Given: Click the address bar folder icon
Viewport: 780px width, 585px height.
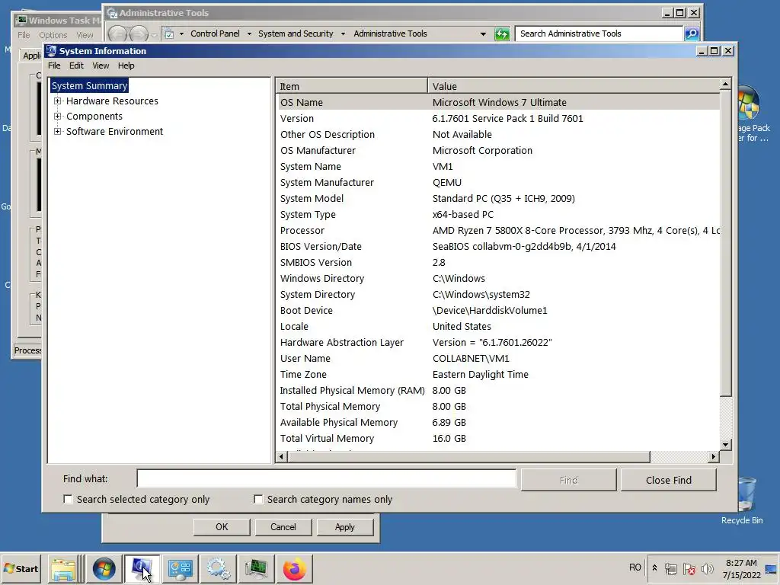Looking at the screenshot, I should tap(169, 34).
